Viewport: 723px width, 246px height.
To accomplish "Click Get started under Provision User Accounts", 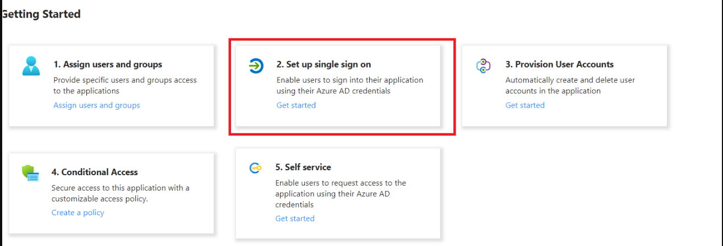I will pos(525,105).
